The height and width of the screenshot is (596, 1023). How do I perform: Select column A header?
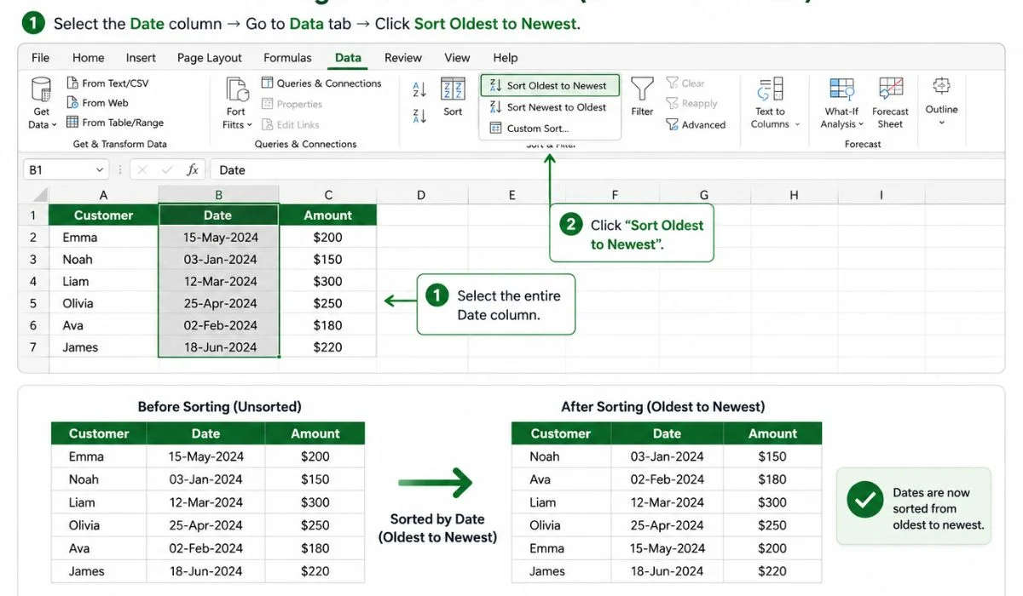[x=103, y=195]
